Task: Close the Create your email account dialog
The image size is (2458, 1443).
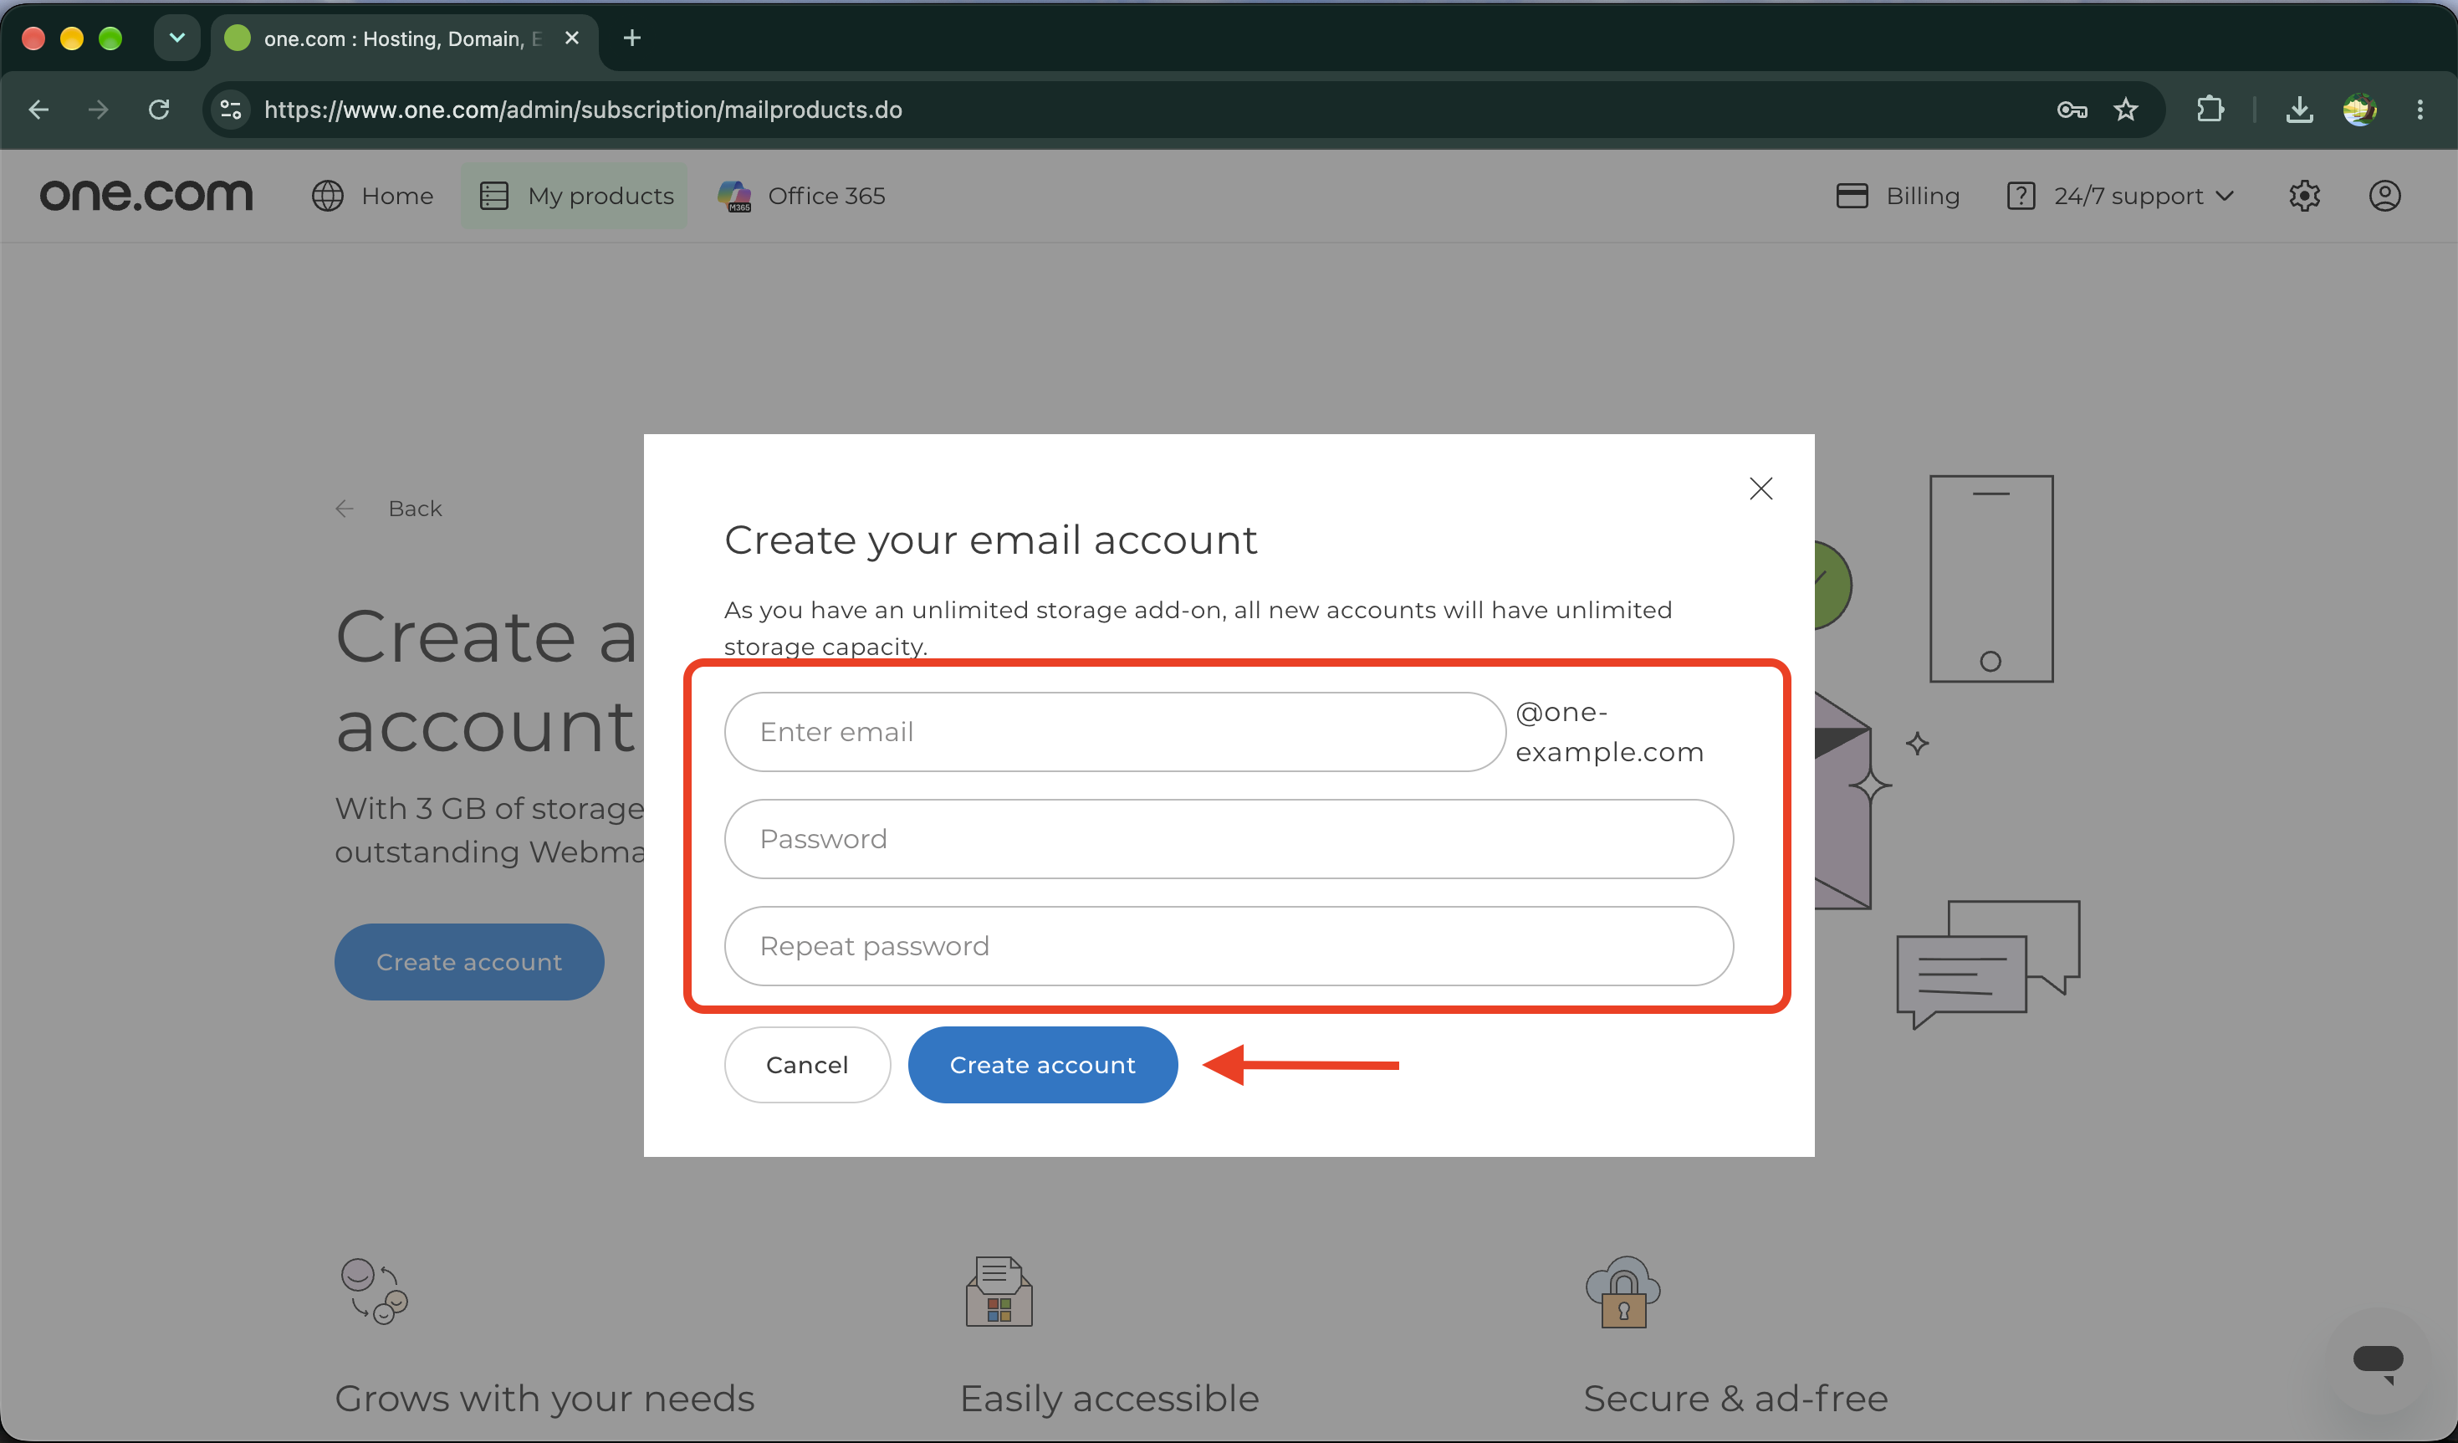Action: 1760,488
